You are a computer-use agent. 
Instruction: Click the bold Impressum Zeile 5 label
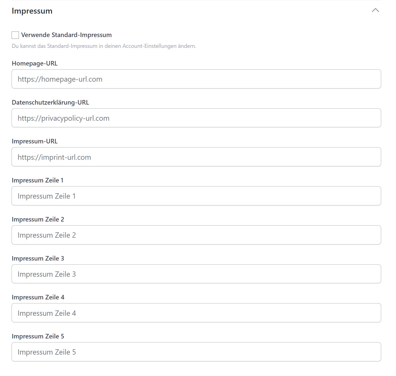tap(38, 336)
